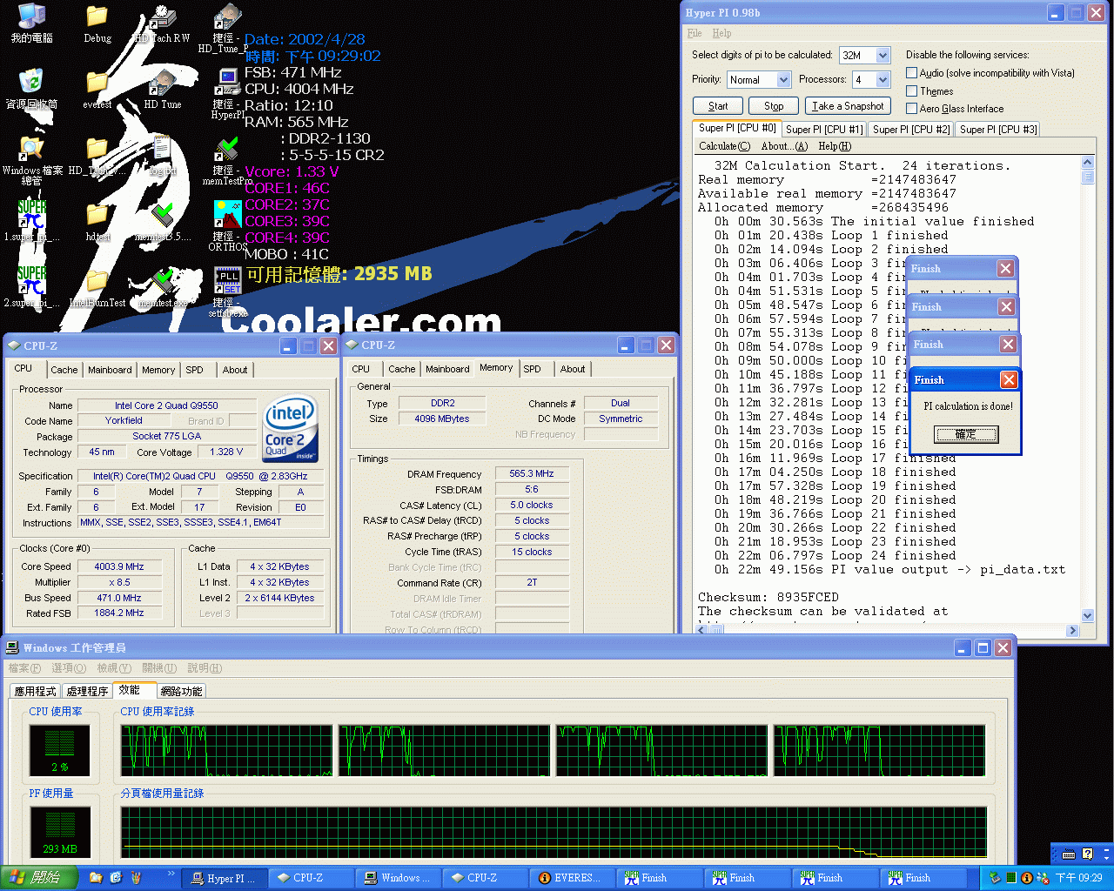Launch the ORTHOS shortcut on desktop
1114x891 pixels.
click(x=227, y=218)
